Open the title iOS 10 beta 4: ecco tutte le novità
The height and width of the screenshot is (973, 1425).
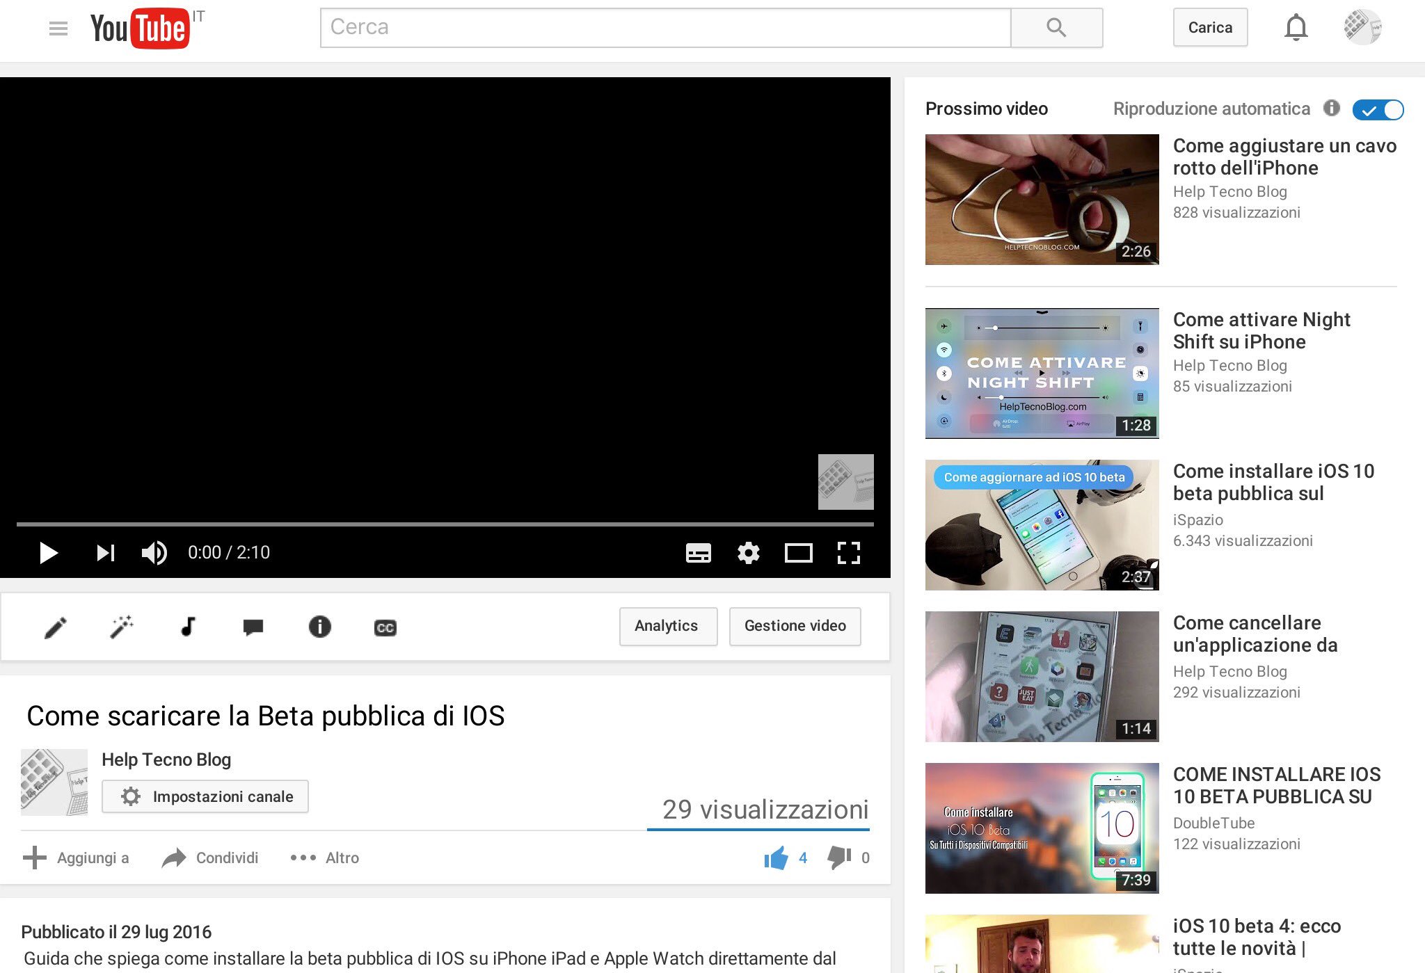click(x=1257, y=937)
